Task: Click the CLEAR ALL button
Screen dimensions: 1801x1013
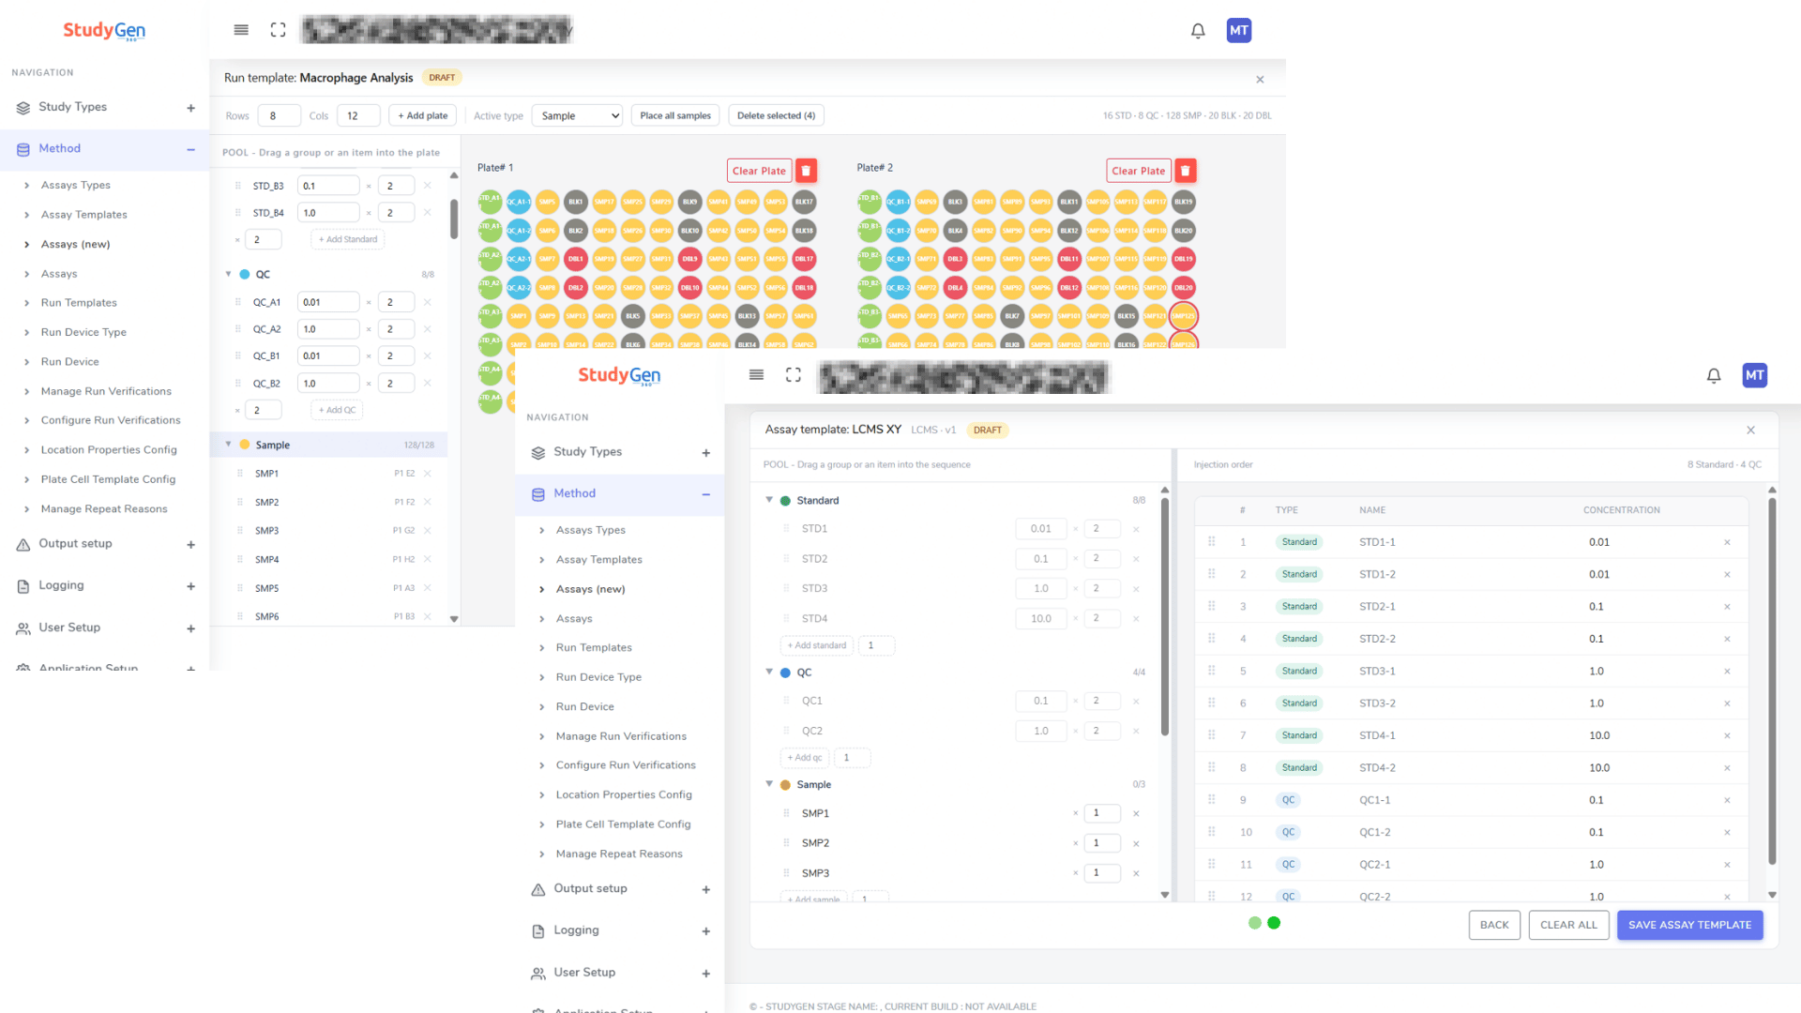Action: point(1568,925)
